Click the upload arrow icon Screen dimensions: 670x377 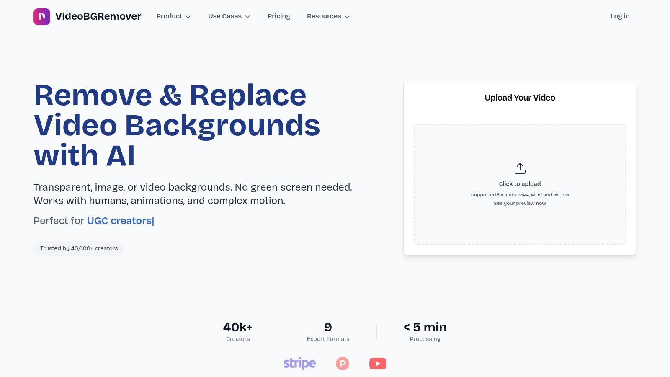point(520,168)
